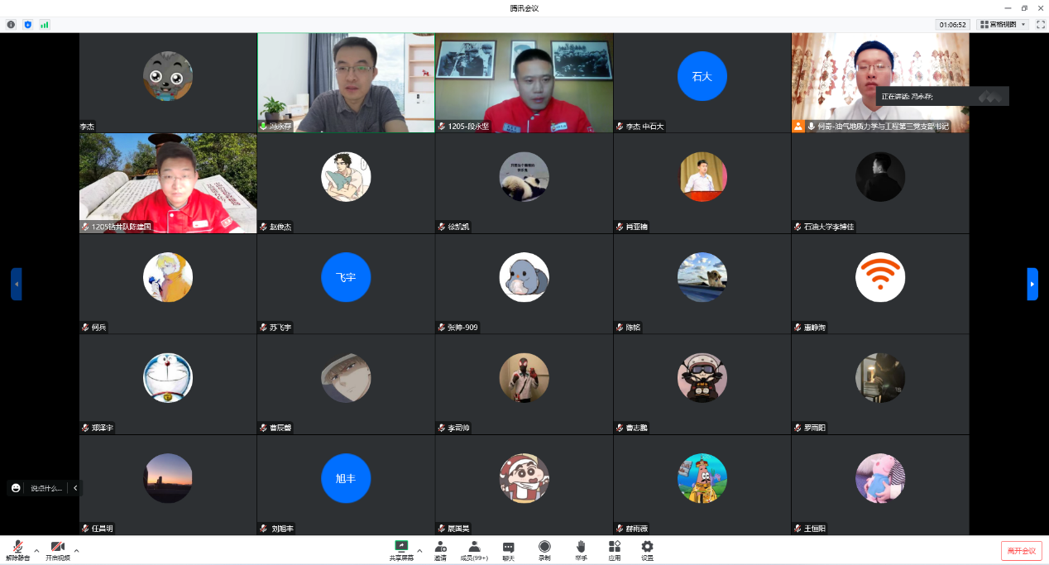This screenshot has width=1049, height=565.
Task: Click 共享屏幕 share screen
Action: coord(401,550)
